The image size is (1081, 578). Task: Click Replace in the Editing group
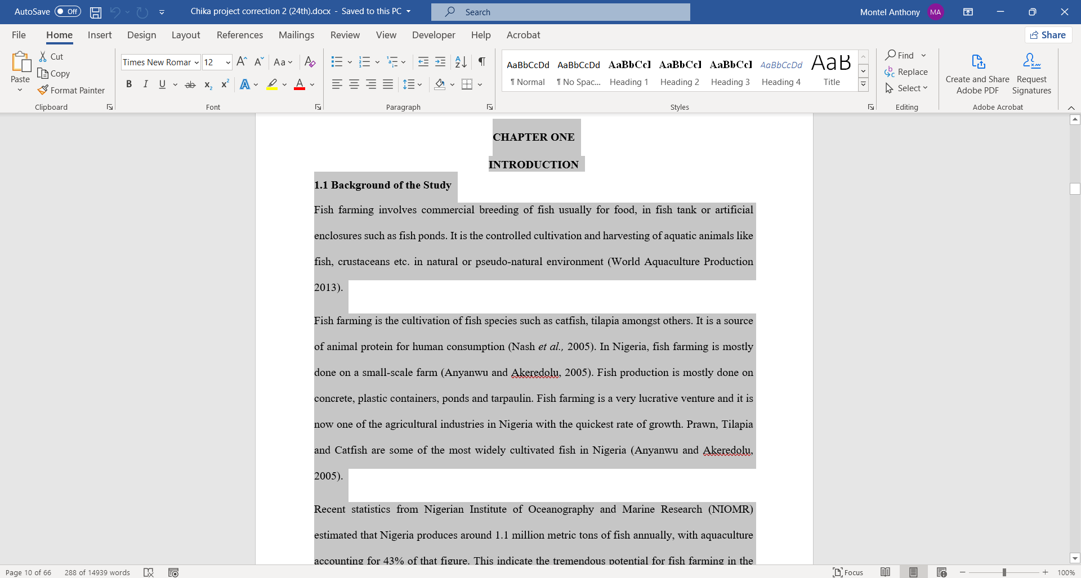[x=906, y=71]
